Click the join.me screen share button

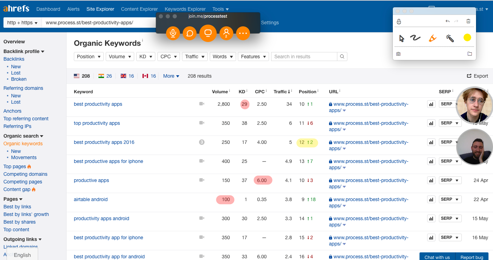click(x=208, y=33)
